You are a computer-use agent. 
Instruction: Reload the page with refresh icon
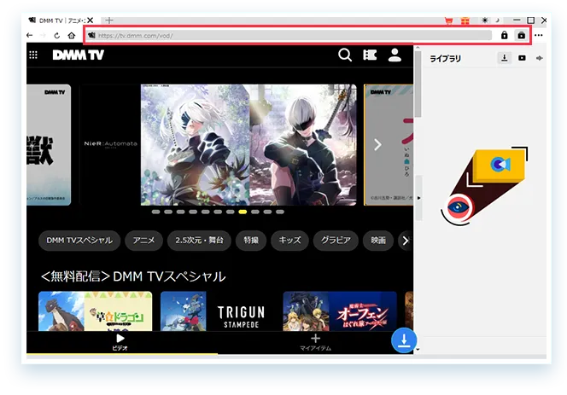[56, 36]
